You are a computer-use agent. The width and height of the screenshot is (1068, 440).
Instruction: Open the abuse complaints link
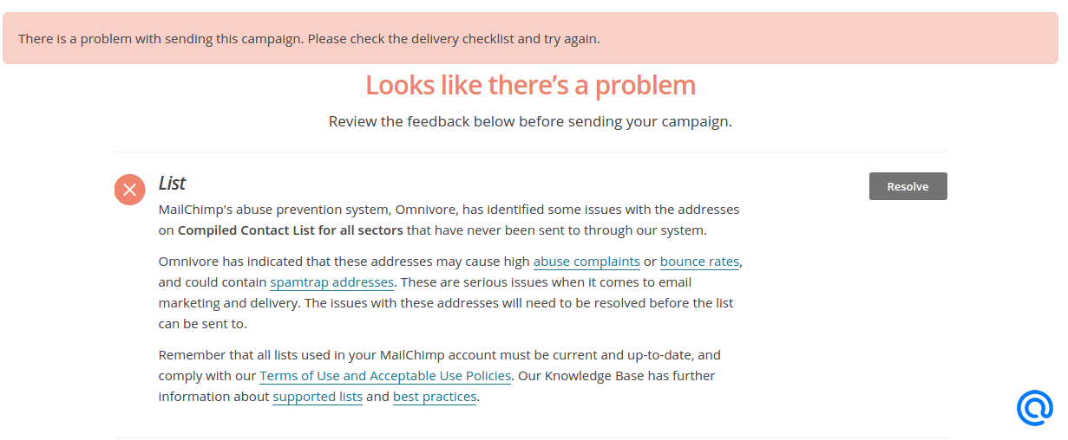tap(586, 262)
